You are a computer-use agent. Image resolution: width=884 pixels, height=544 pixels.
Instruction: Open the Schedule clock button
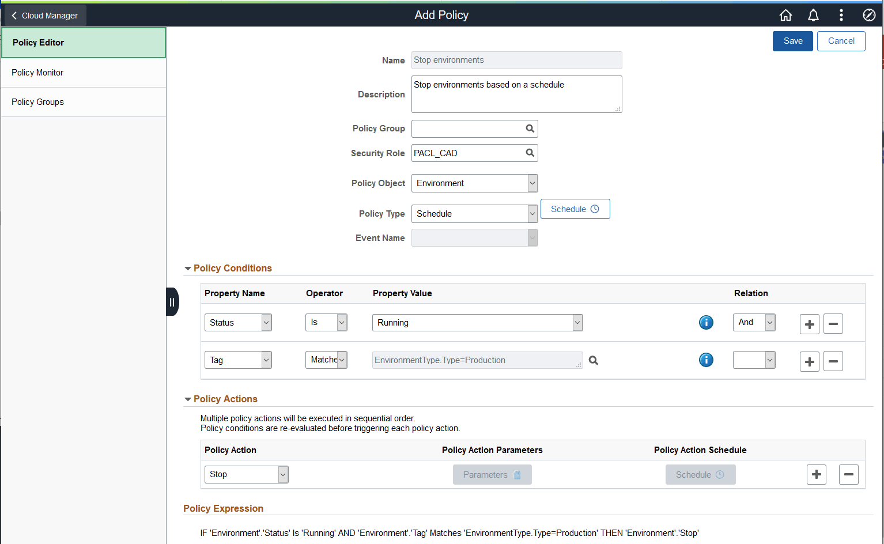pyautogui.click(x=575, y=209)
